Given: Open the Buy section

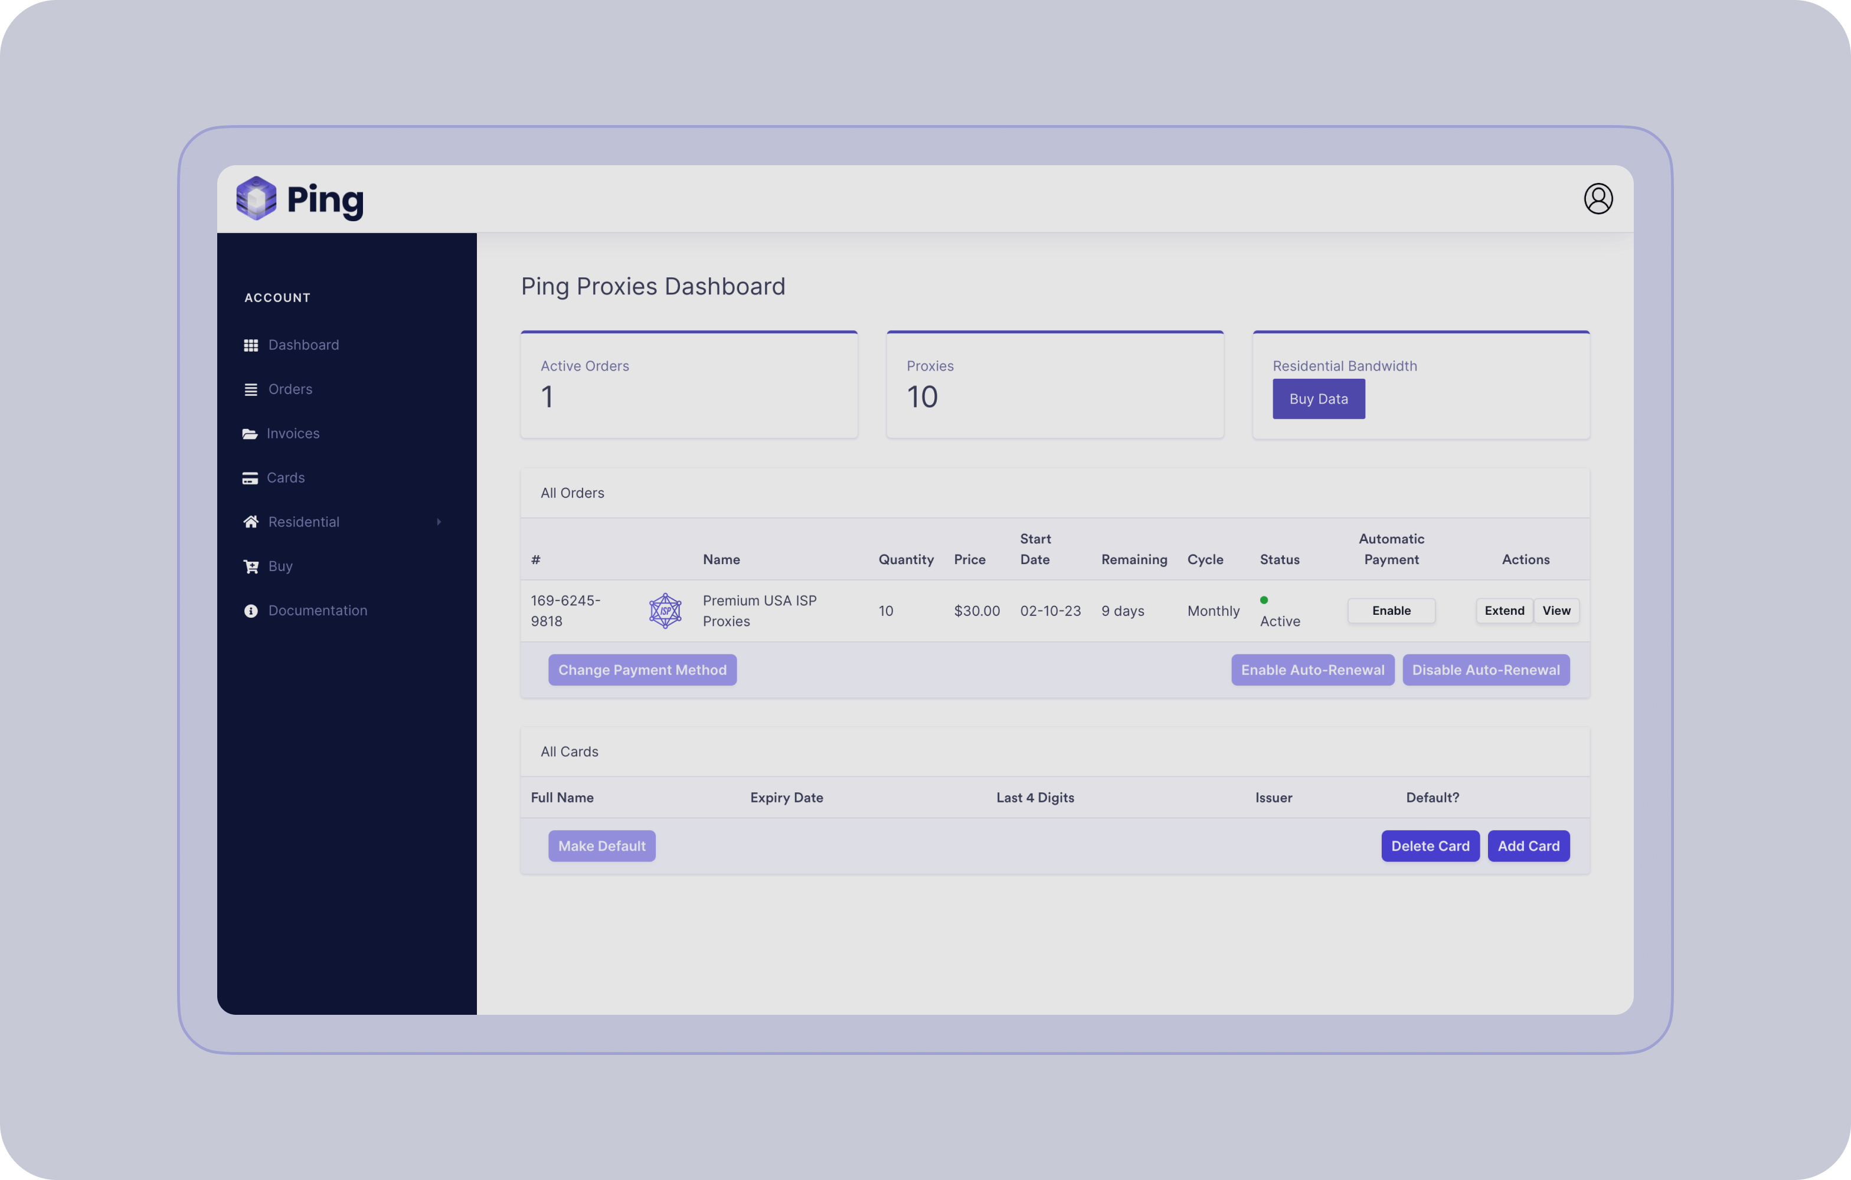Looking at the screenshot, I should [x=280, y=565].
